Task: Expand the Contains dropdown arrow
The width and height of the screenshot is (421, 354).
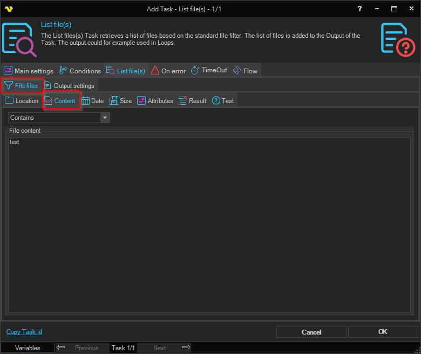Action: click(105, 118)
